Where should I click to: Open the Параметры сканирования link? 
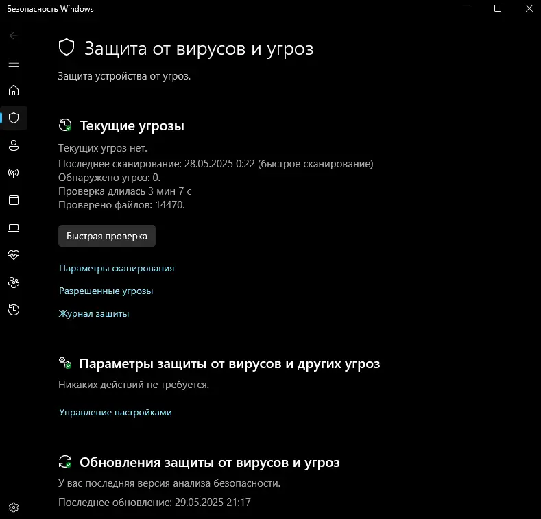(117, 269)
